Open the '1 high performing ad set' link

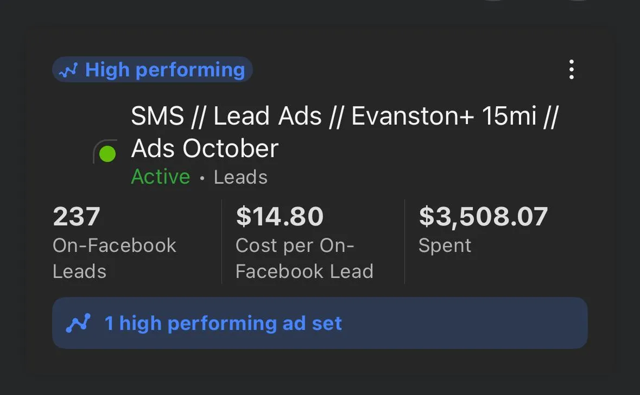coord(223,323)
